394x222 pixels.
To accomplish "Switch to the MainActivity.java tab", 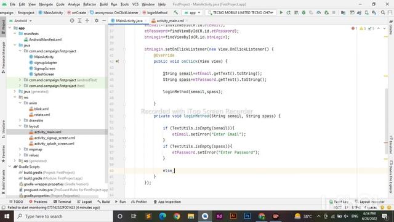I will [129, 20].
